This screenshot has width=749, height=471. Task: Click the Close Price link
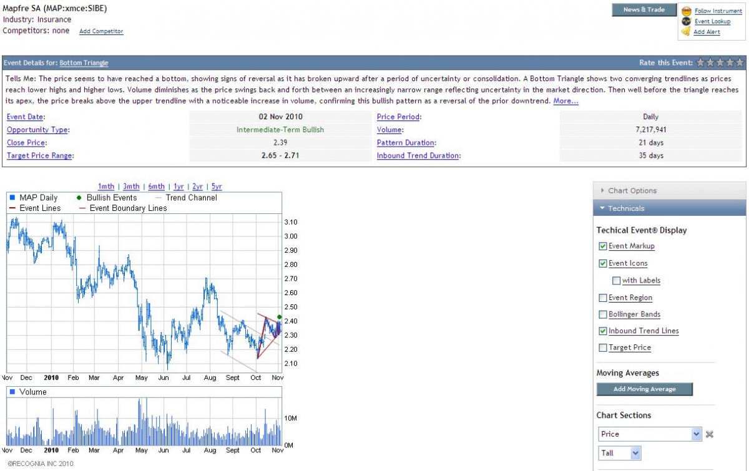pyautogui.click(x=26, y=143)
